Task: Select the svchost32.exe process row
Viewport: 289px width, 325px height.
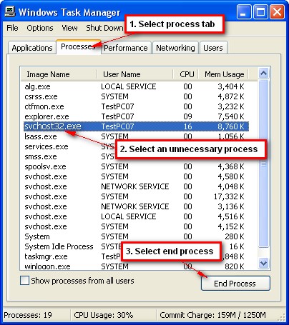Action: [x=136, y=126]
